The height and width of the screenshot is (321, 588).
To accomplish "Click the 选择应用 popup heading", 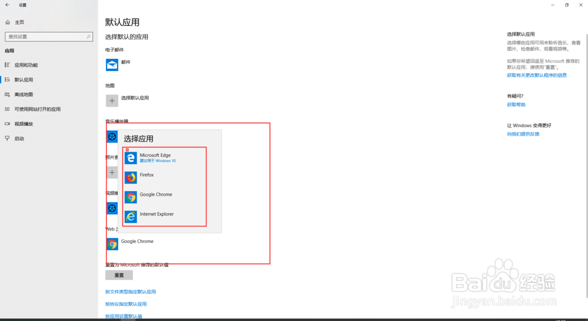I will pos(138,139).
